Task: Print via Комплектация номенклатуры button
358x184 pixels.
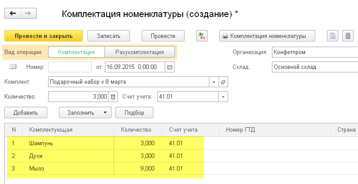Action: [268, 36]
